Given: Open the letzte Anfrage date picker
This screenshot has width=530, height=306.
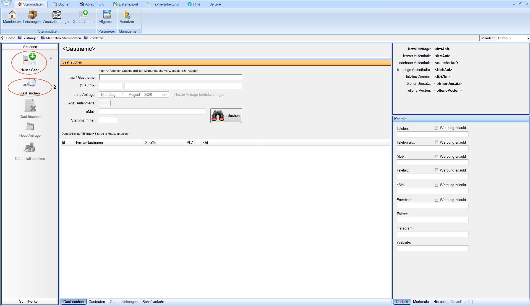Looking at the screenshot, I should pos(165,95).
